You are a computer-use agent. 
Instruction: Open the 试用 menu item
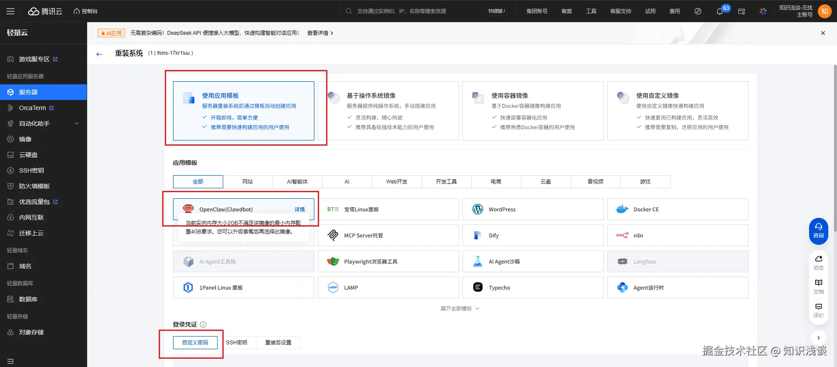pos(650,11)
